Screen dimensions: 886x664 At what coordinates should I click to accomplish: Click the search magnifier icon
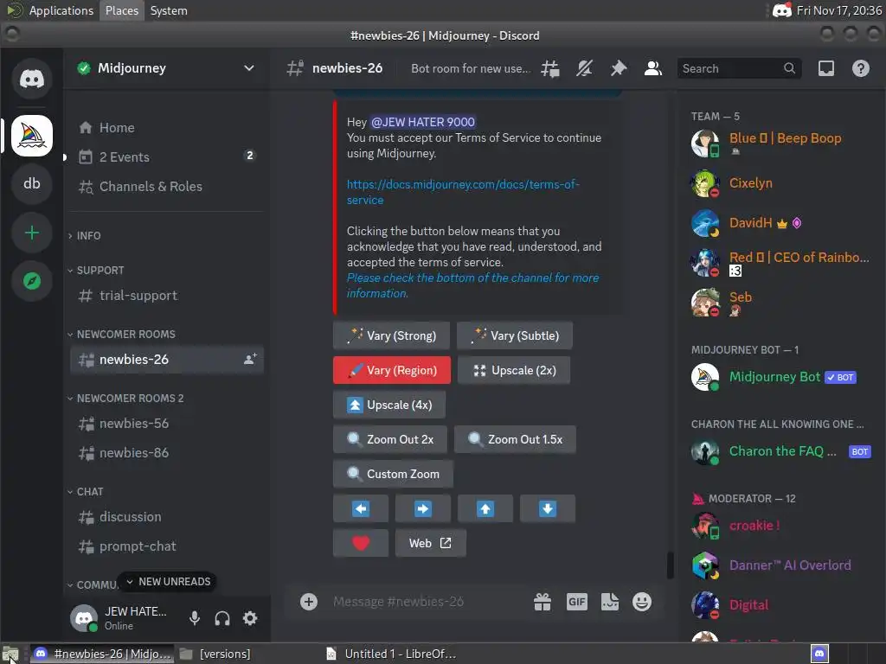click(x=789, y=68)
